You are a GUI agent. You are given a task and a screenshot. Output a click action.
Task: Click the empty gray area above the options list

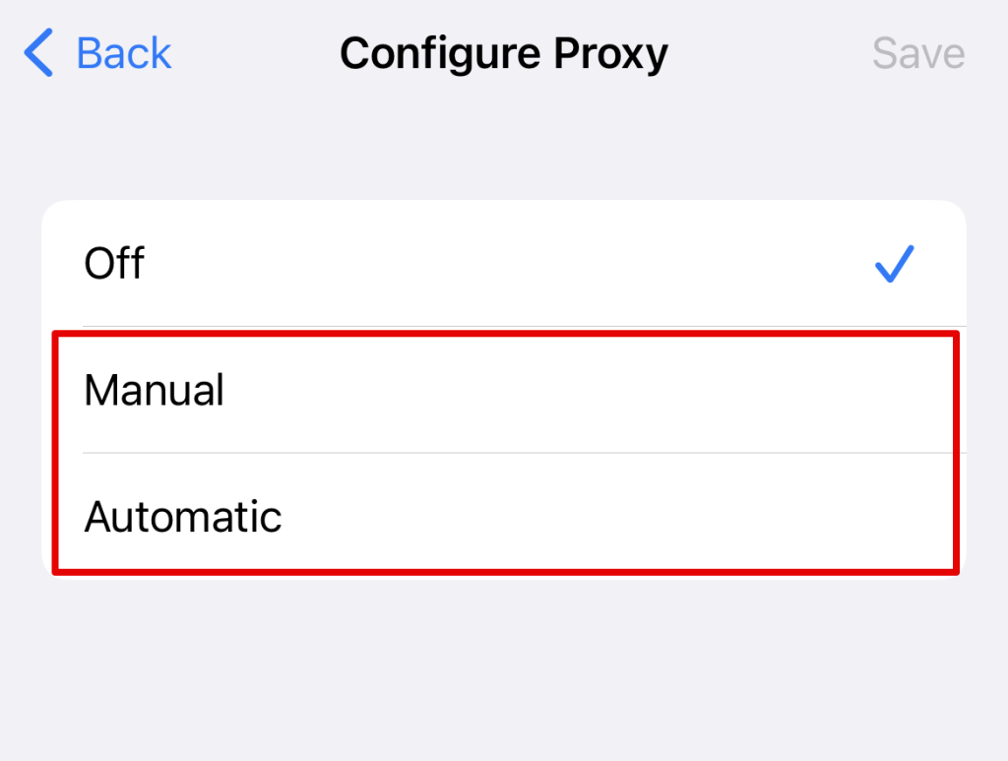[504, 148]
